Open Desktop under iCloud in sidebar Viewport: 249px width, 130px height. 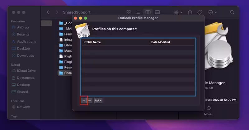coord(21,85)
